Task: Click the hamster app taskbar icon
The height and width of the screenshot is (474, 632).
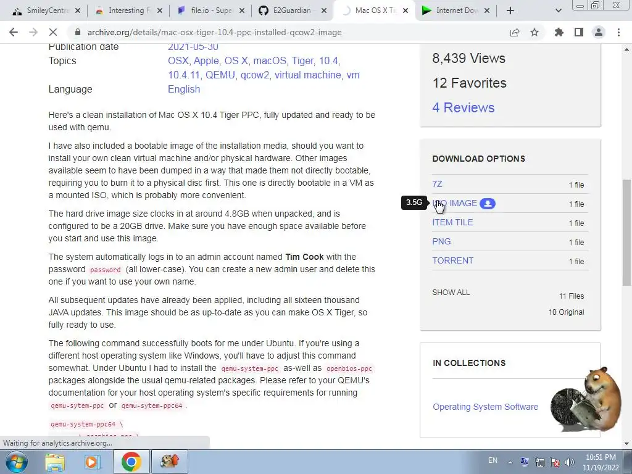Action: 169,462
